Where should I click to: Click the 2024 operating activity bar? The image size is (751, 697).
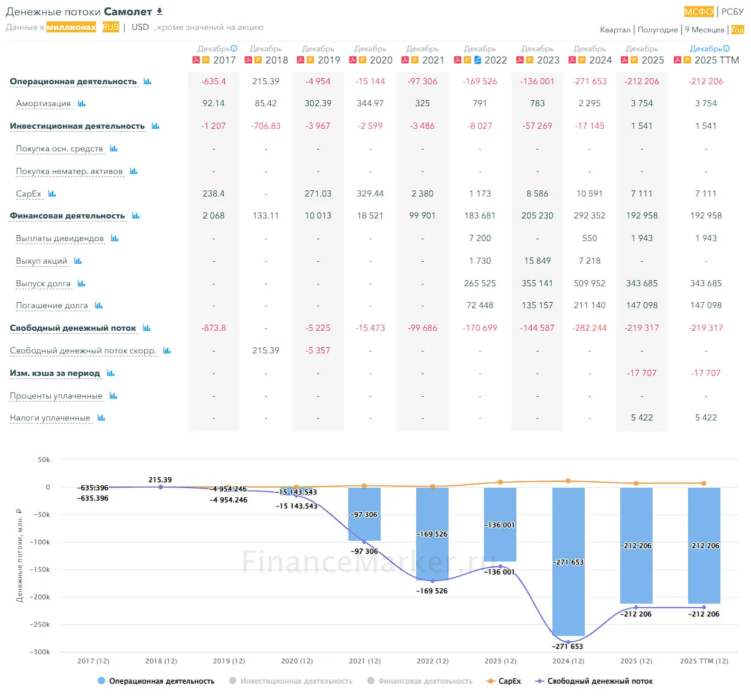point(568,562)
